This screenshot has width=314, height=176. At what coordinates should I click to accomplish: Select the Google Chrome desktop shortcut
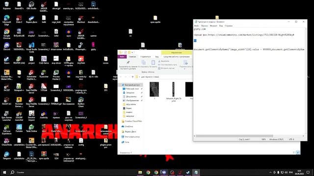(6, 34)
